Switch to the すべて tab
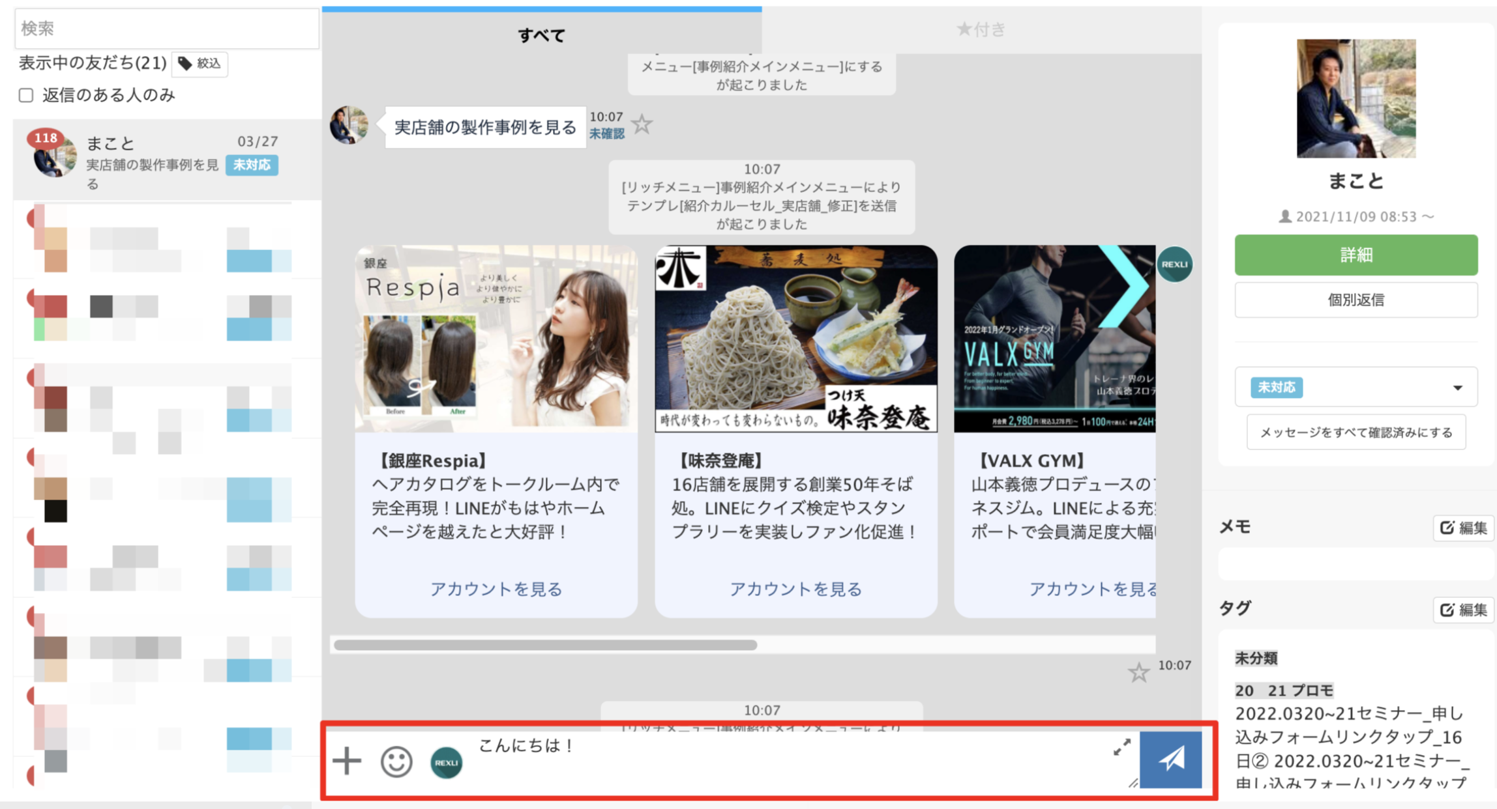This screenshot has height=809, width=1497. coord(541,31)
